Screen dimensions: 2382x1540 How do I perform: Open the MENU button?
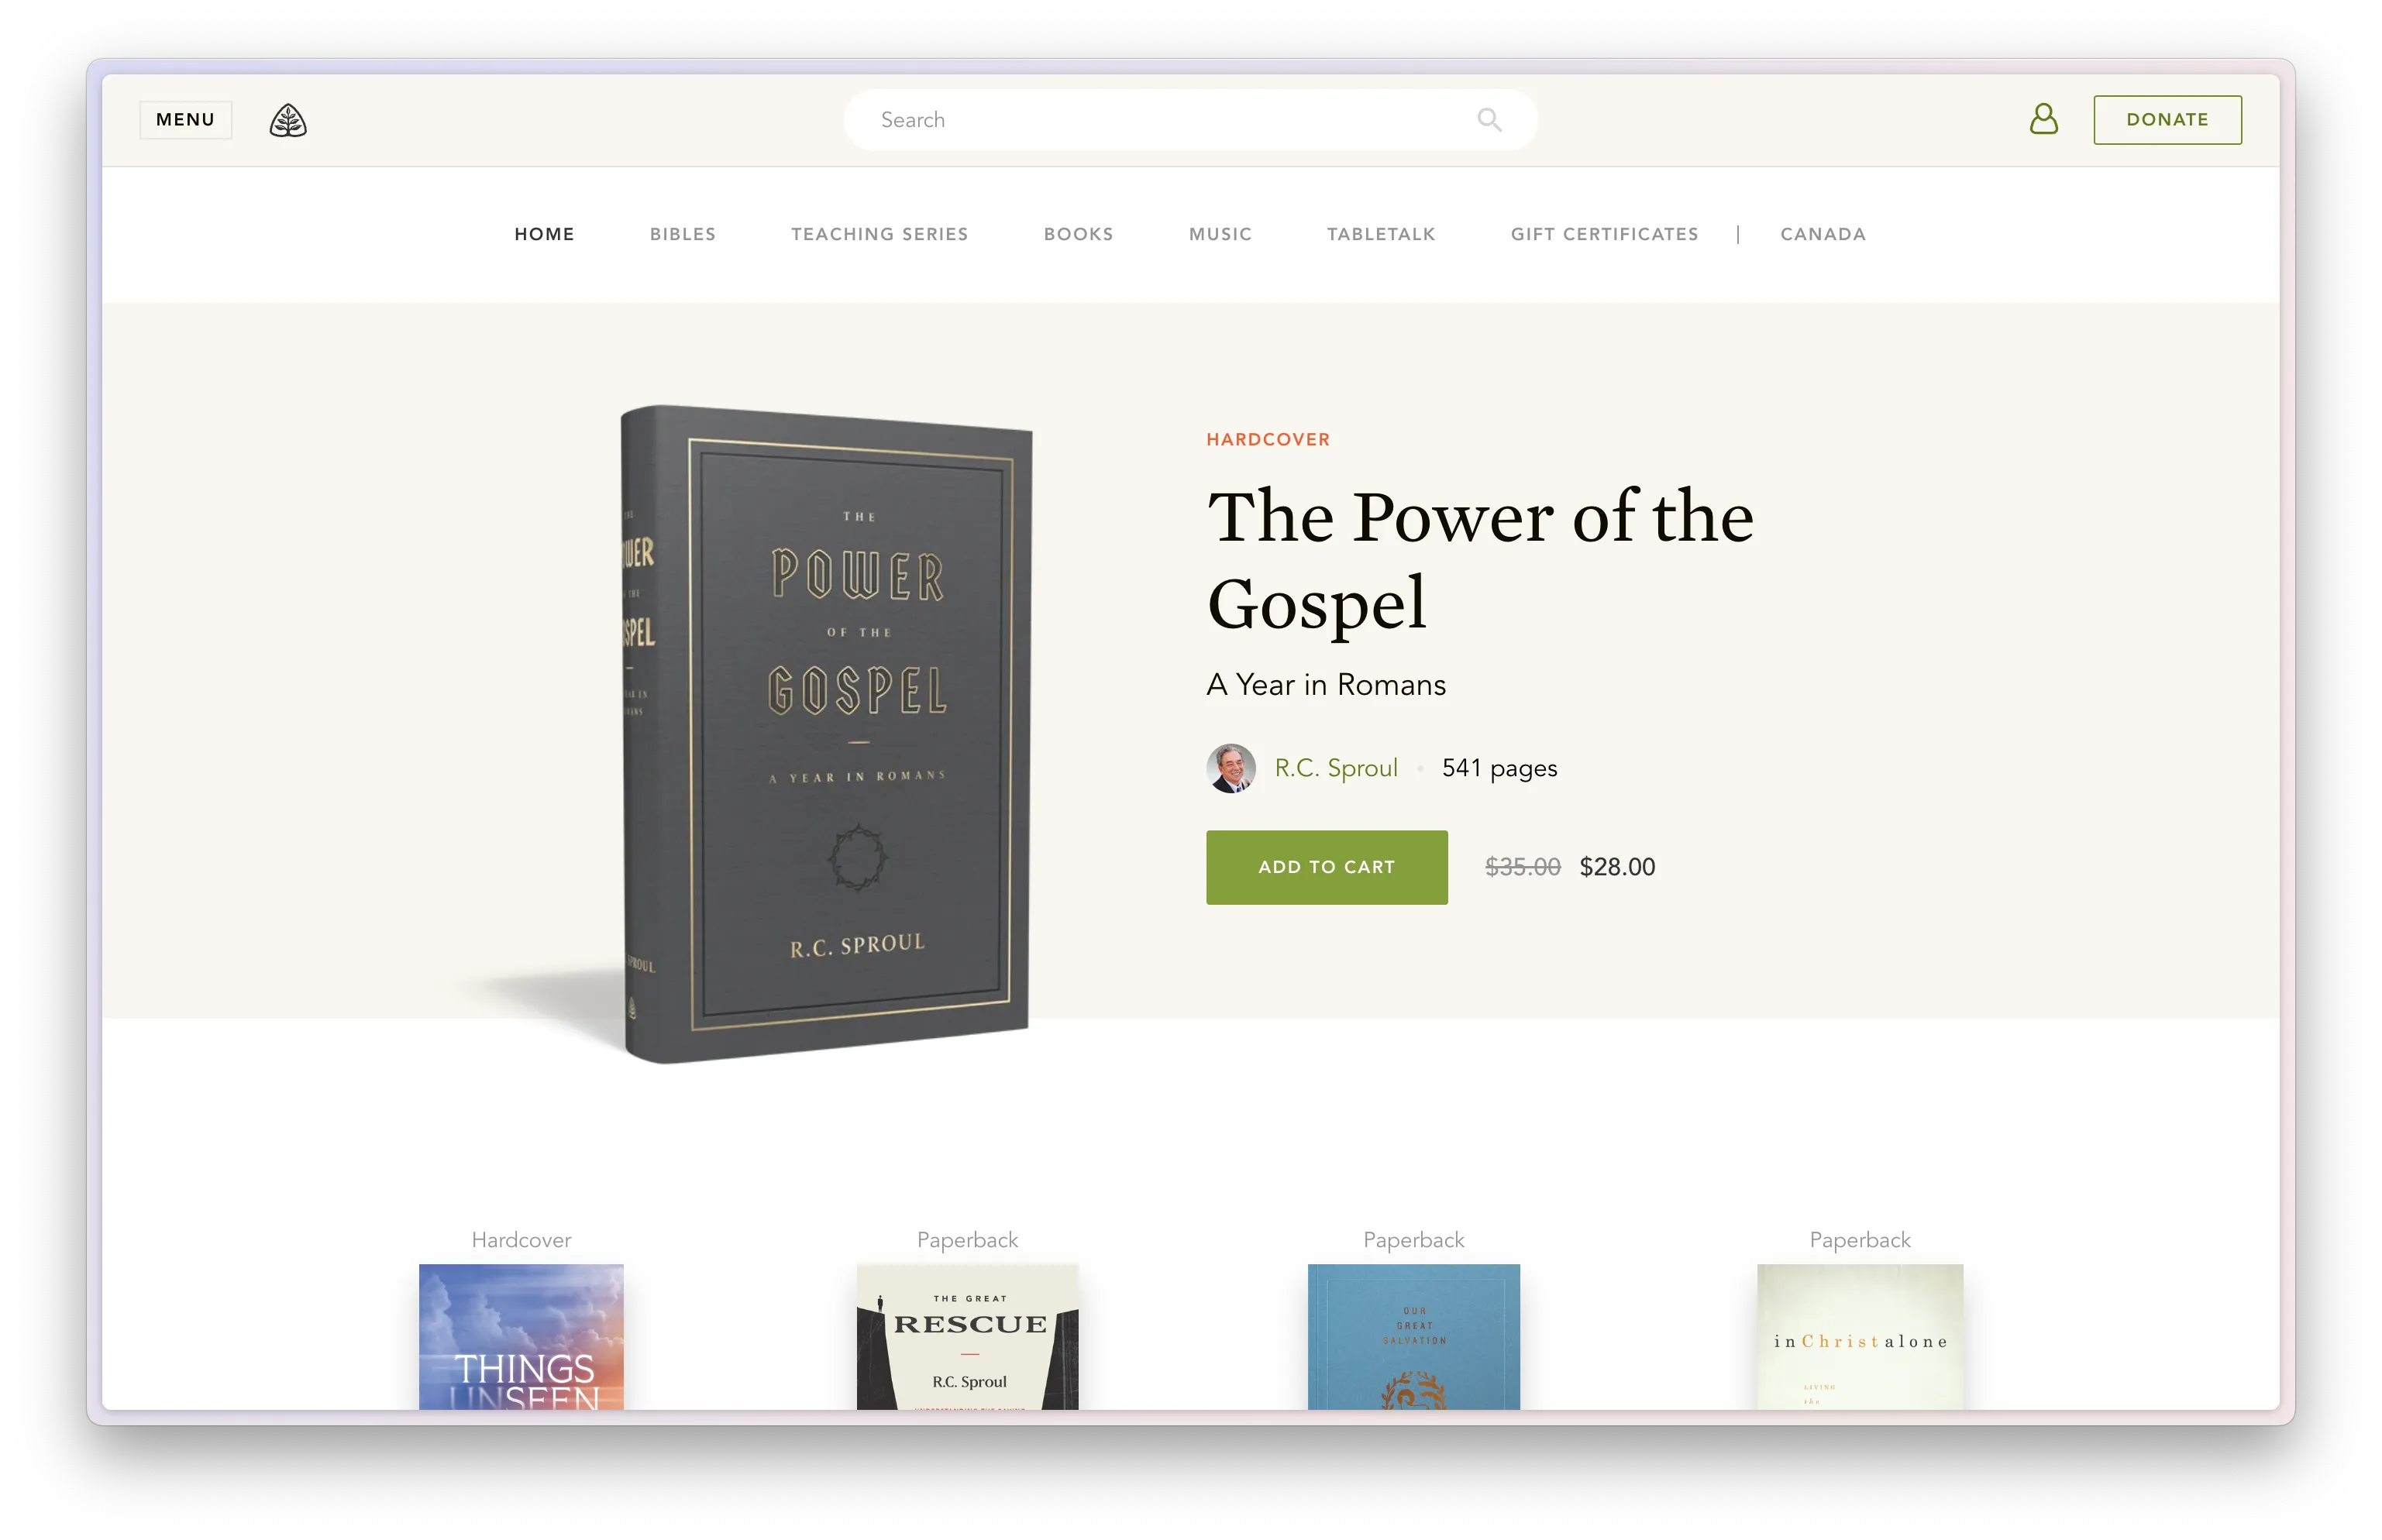click(186, 120)
